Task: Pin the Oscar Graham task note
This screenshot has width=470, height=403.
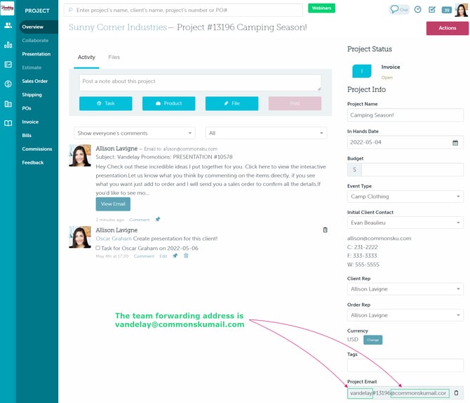Action: tap(175, 256)
